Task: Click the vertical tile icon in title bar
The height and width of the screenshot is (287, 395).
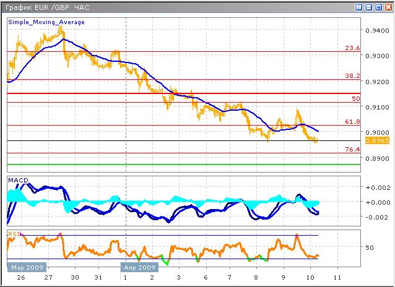Action: coord(360,7)
